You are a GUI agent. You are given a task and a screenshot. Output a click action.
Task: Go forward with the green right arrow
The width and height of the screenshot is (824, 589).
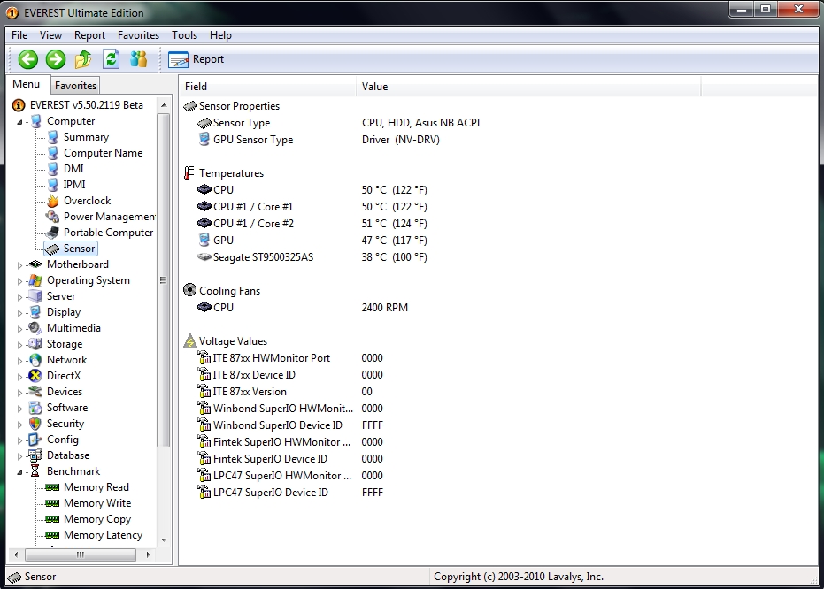pos(55,59)
